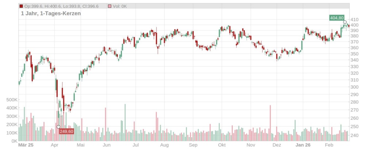Click the circle marker at the yearly high
This screenshot has width=374, height=149.
[x=345, y=23]
